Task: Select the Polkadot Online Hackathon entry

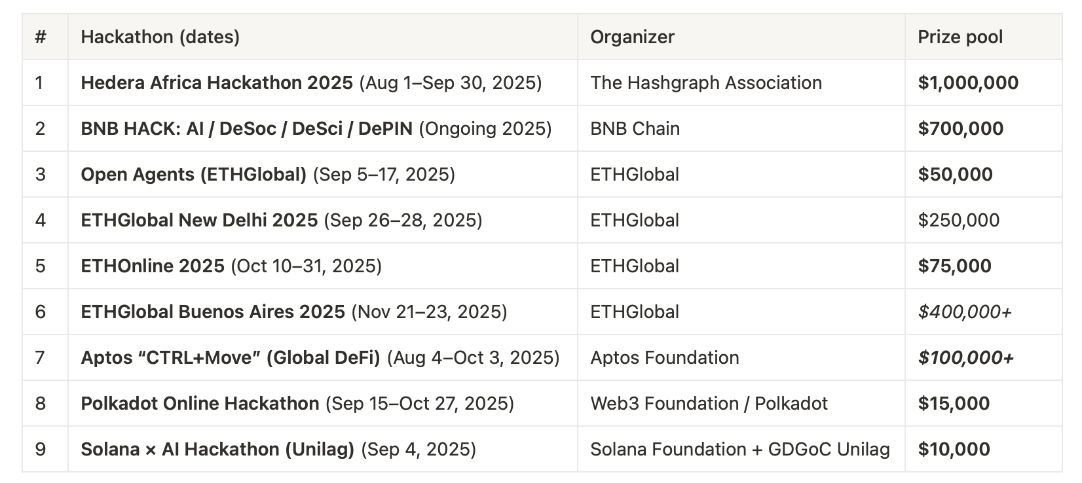Action: (200, 403)
